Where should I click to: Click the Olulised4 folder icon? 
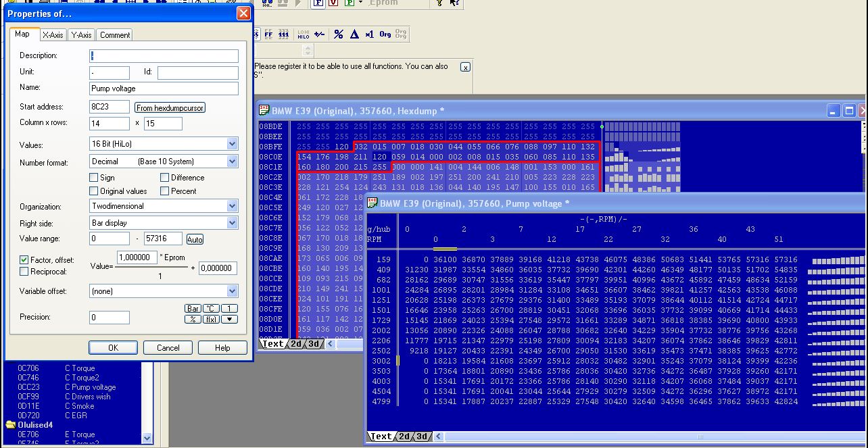click(x=10, y=425)
